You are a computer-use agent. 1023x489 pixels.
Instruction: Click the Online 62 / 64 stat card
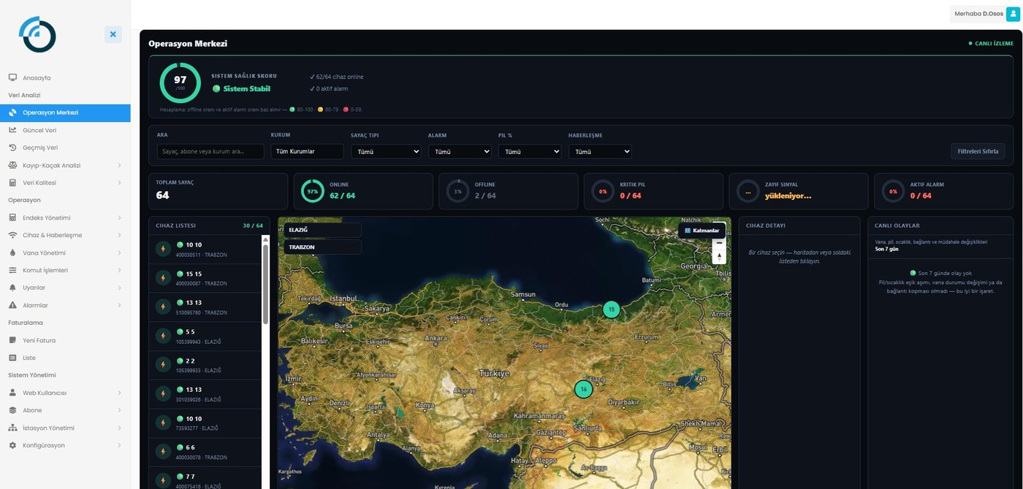(x=362, y=191)
